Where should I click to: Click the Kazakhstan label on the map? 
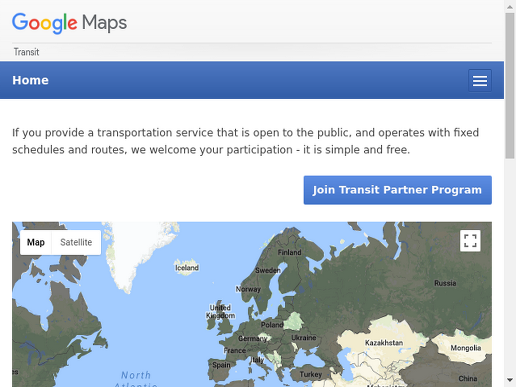click(383, 343)
